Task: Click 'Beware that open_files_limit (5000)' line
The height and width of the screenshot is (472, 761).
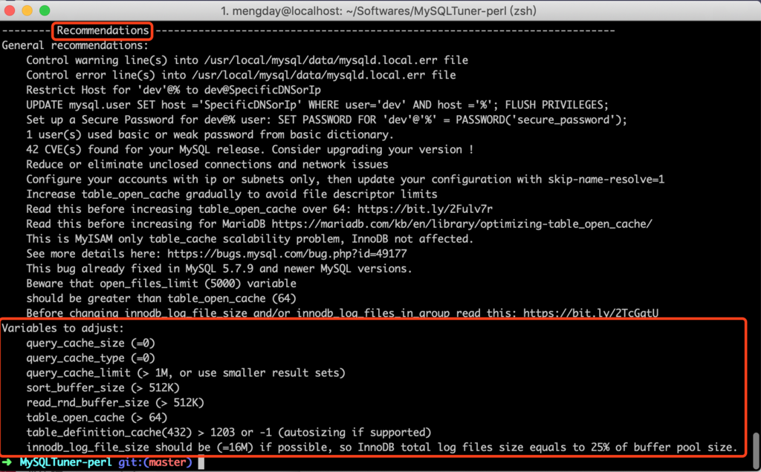Action: tap(161, 283)
